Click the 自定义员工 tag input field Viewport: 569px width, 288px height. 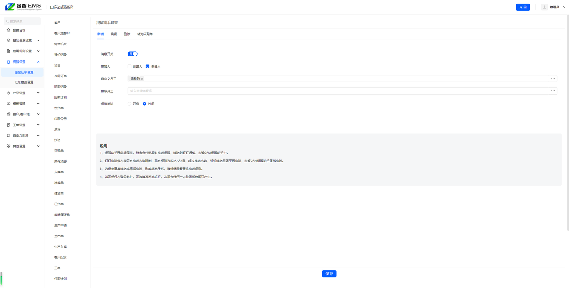click(x=338, y=78)
